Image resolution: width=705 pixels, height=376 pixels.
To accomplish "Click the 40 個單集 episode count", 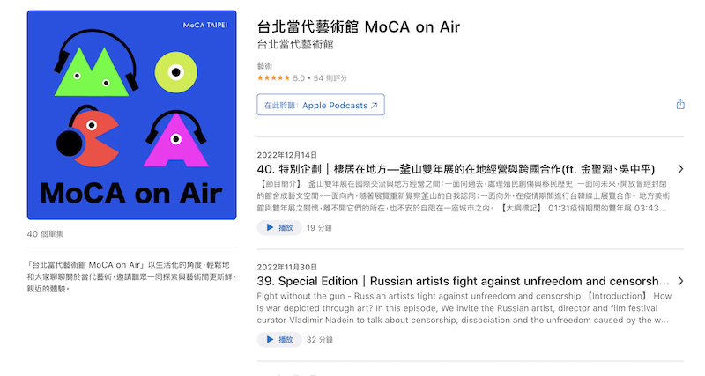I will click(x=45, y=234).
